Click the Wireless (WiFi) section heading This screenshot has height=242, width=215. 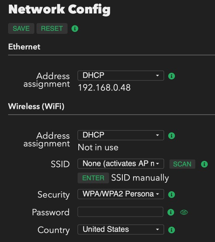click(x=36, y=107)
